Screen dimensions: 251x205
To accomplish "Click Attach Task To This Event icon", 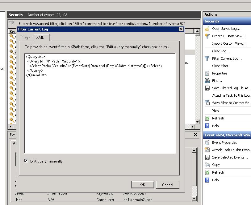I will [207, 150].
